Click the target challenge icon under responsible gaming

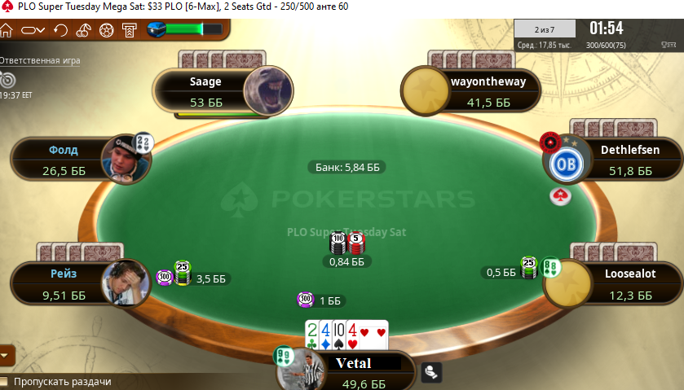tap(7, 80)
